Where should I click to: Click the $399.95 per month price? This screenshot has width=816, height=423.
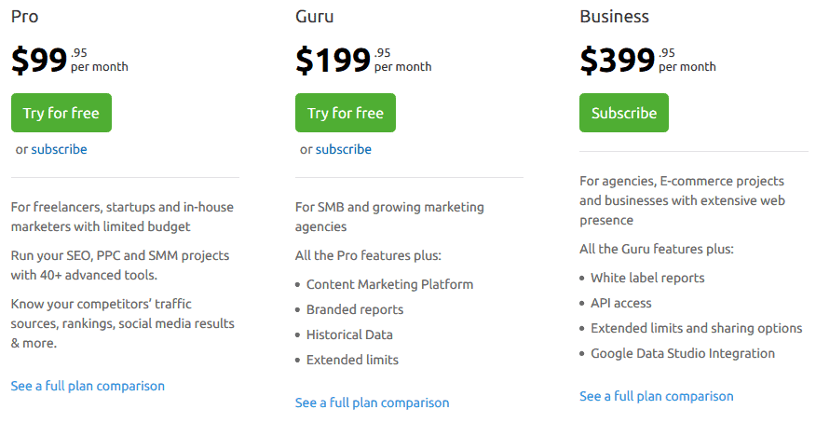648,60
